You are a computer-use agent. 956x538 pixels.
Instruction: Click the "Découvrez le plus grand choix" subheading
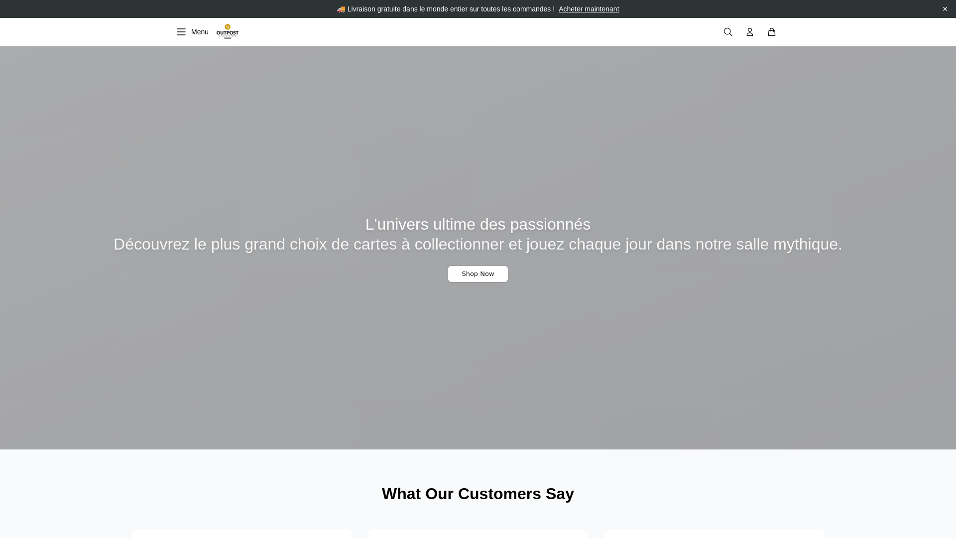[478, 244]
